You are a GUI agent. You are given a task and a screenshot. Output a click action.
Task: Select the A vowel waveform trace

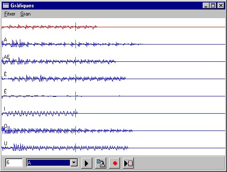[72, 44]
